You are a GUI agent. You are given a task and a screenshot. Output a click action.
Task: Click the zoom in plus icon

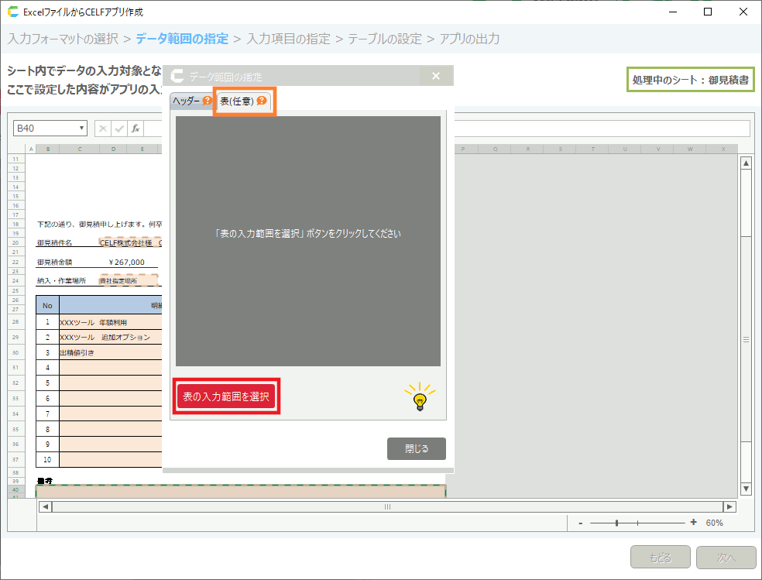click(x=693, y=523)
